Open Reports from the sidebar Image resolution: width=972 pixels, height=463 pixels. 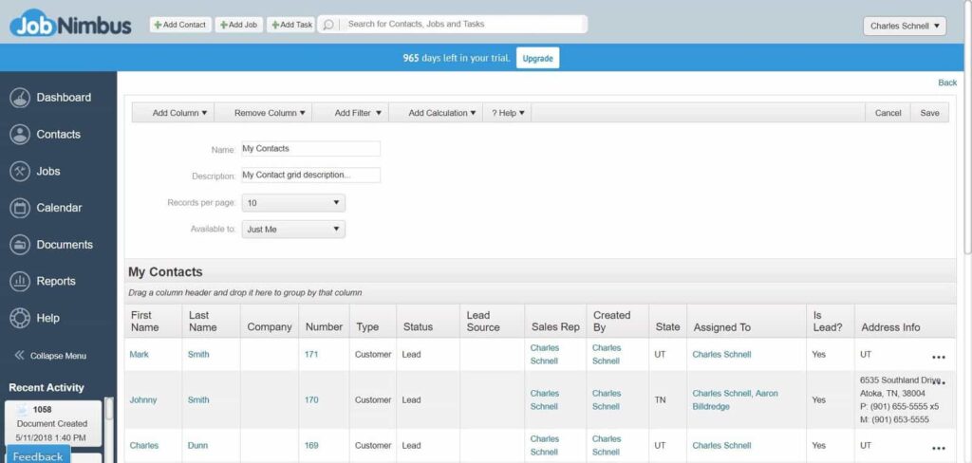(x=56, y=282)
